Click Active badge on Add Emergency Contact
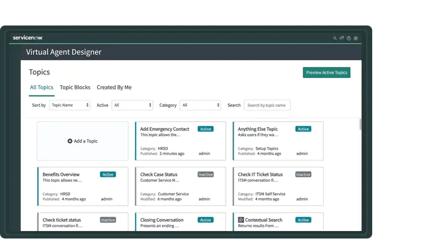The image size is (426, 239). pyautogui.click(x=206, y=129)
